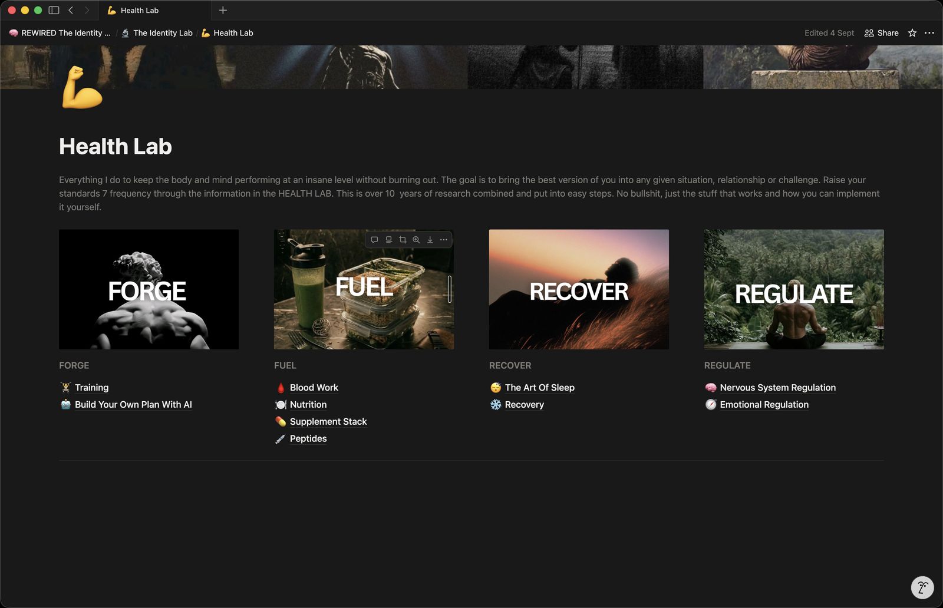Navigate to The Identity Lab breadcrumb
The width and height of the screenshot is (943, 608).
[x=157, y=33]
